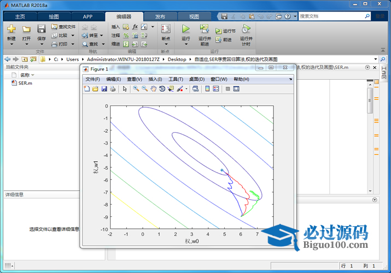Viewport: 391px width, 273px height.
Task: Click the comment percent icon beside 注释
Action: coord(126,35)
